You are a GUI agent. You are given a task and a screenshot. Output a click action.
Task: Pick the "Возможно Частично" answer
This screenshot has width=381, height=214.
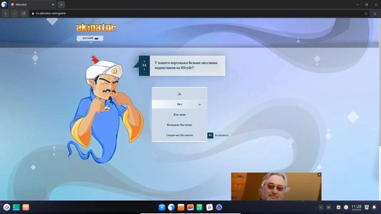[179, 125]
